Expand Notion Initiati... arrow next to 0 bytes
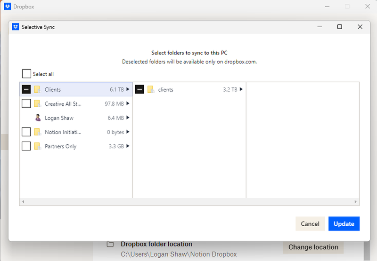 (128, 132)
